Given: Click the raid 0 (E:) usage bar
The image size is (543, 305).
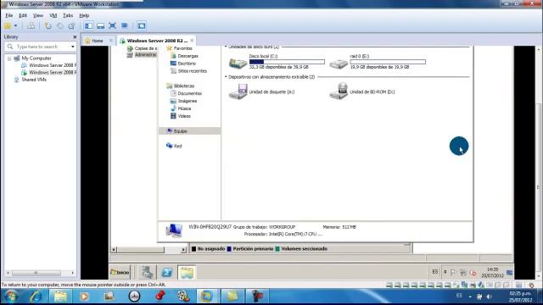Looking at the screenshot, I should [388, 62].
